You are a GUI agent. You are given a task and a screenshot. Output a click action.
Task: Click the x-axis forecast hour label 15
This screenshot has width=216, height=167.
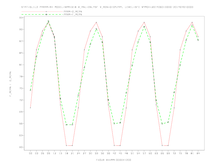pyautogui.click(x=60, y=153)
